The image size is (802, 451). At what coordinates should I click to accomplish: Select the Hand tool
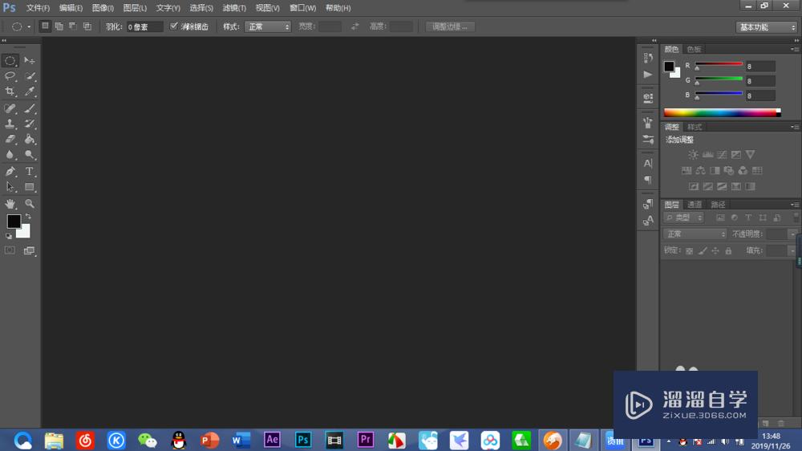(x=10, y=204)
